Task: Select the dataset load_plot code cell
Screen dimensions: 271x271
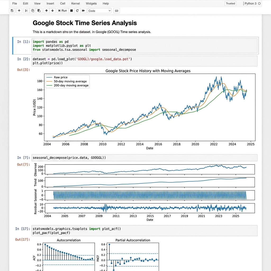Action: tap(144, 61)
